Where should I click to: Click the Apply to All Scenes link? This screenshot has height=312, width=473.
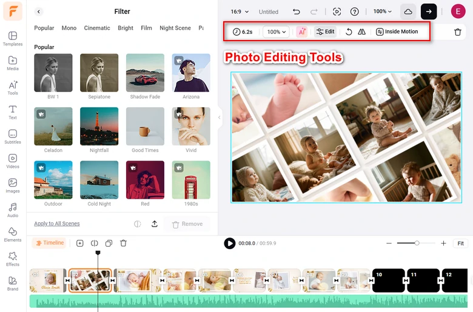[56, 224]
